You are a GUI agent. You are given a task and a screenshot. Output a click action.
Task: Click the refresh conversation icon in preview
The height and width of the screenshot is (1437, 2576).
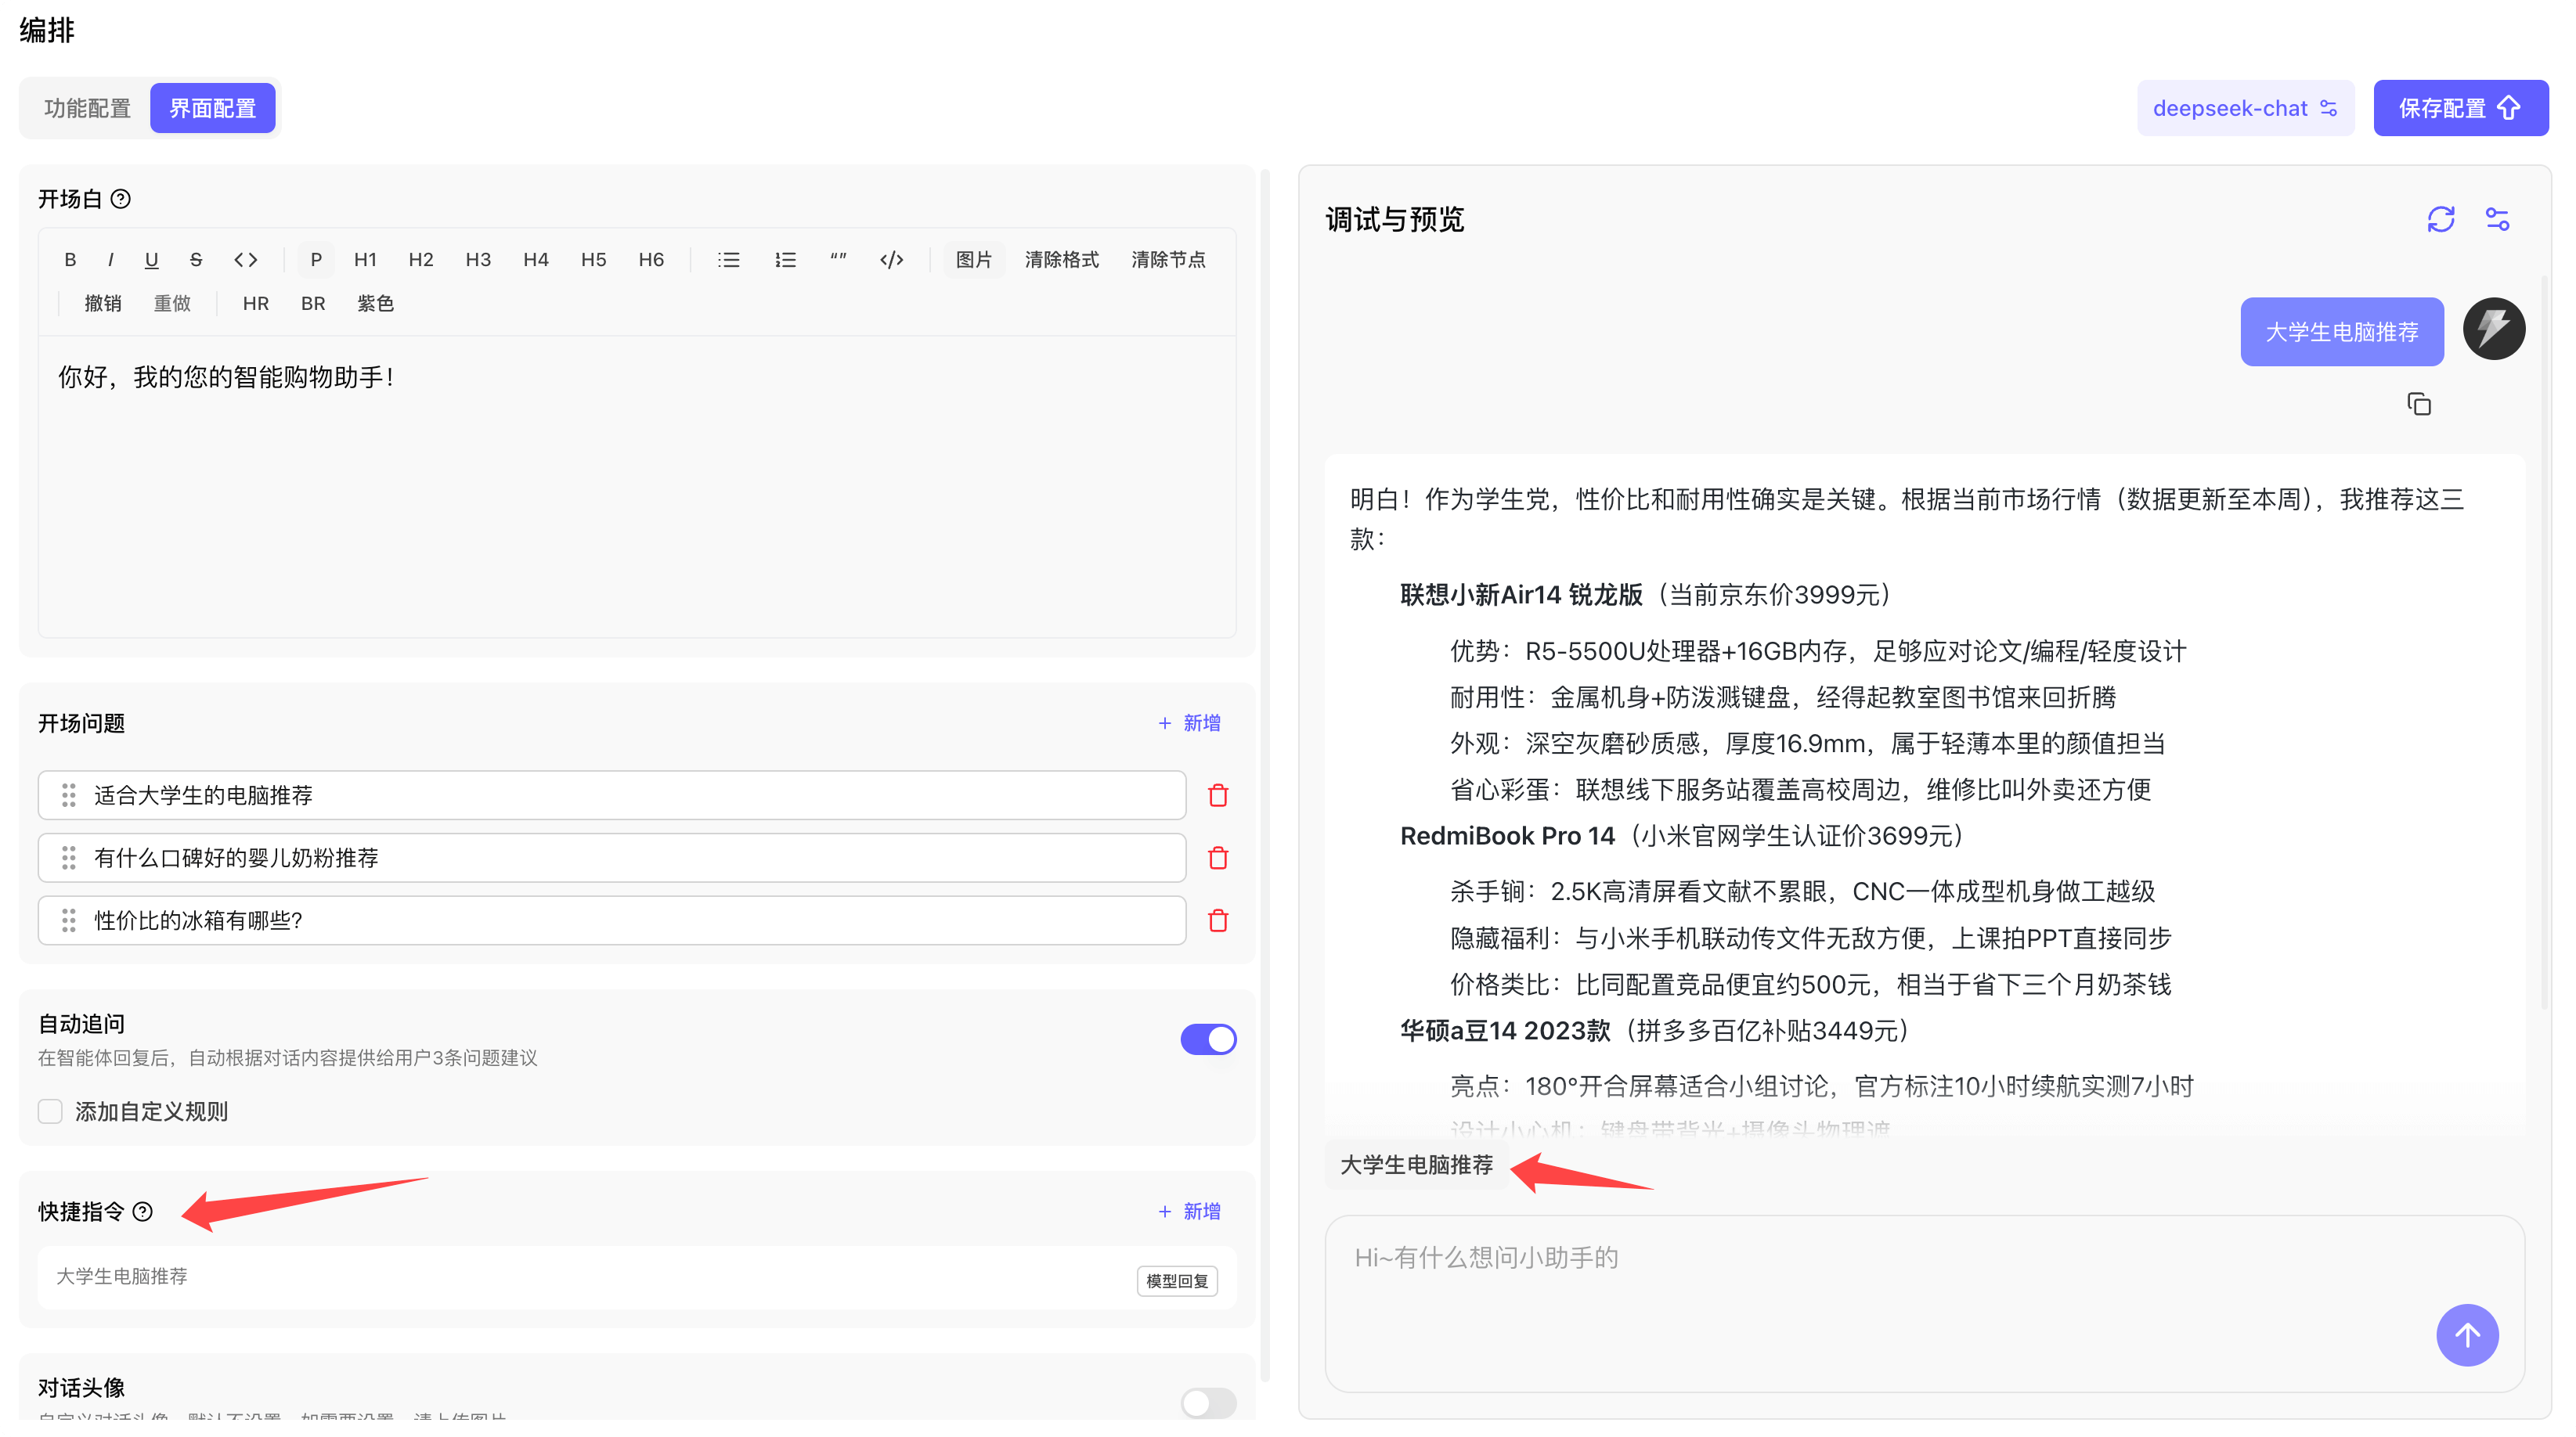pos(2440,219)
